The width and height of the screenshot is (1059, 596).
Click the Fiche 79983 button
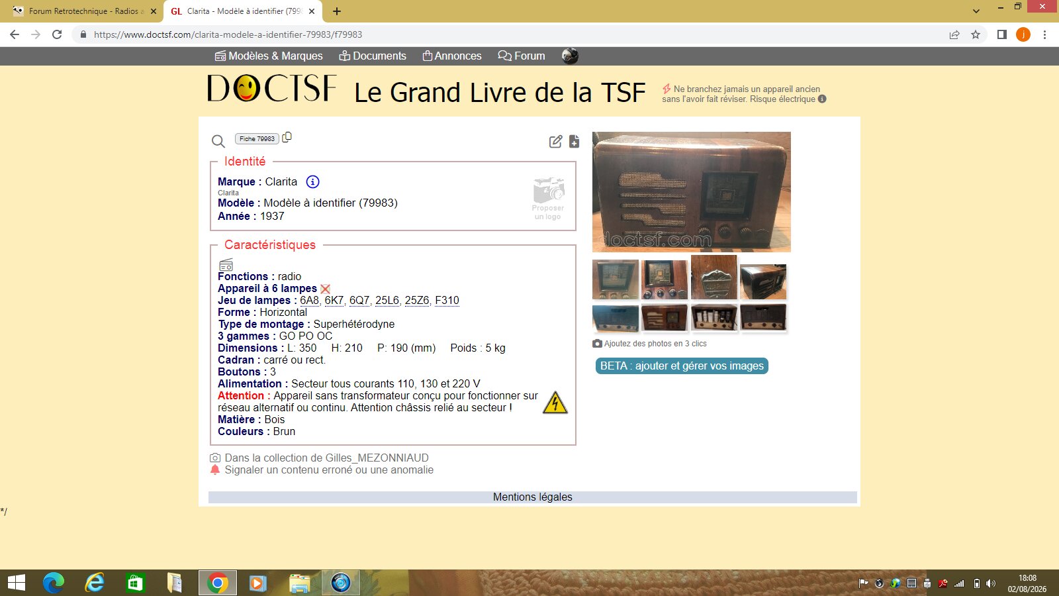point(257,139)
